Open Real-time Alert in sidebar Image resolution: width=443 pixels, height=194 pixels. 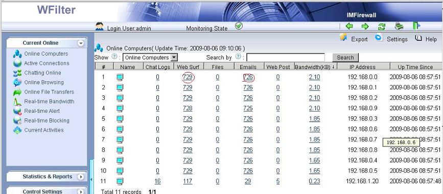click(x=42, y=111)
